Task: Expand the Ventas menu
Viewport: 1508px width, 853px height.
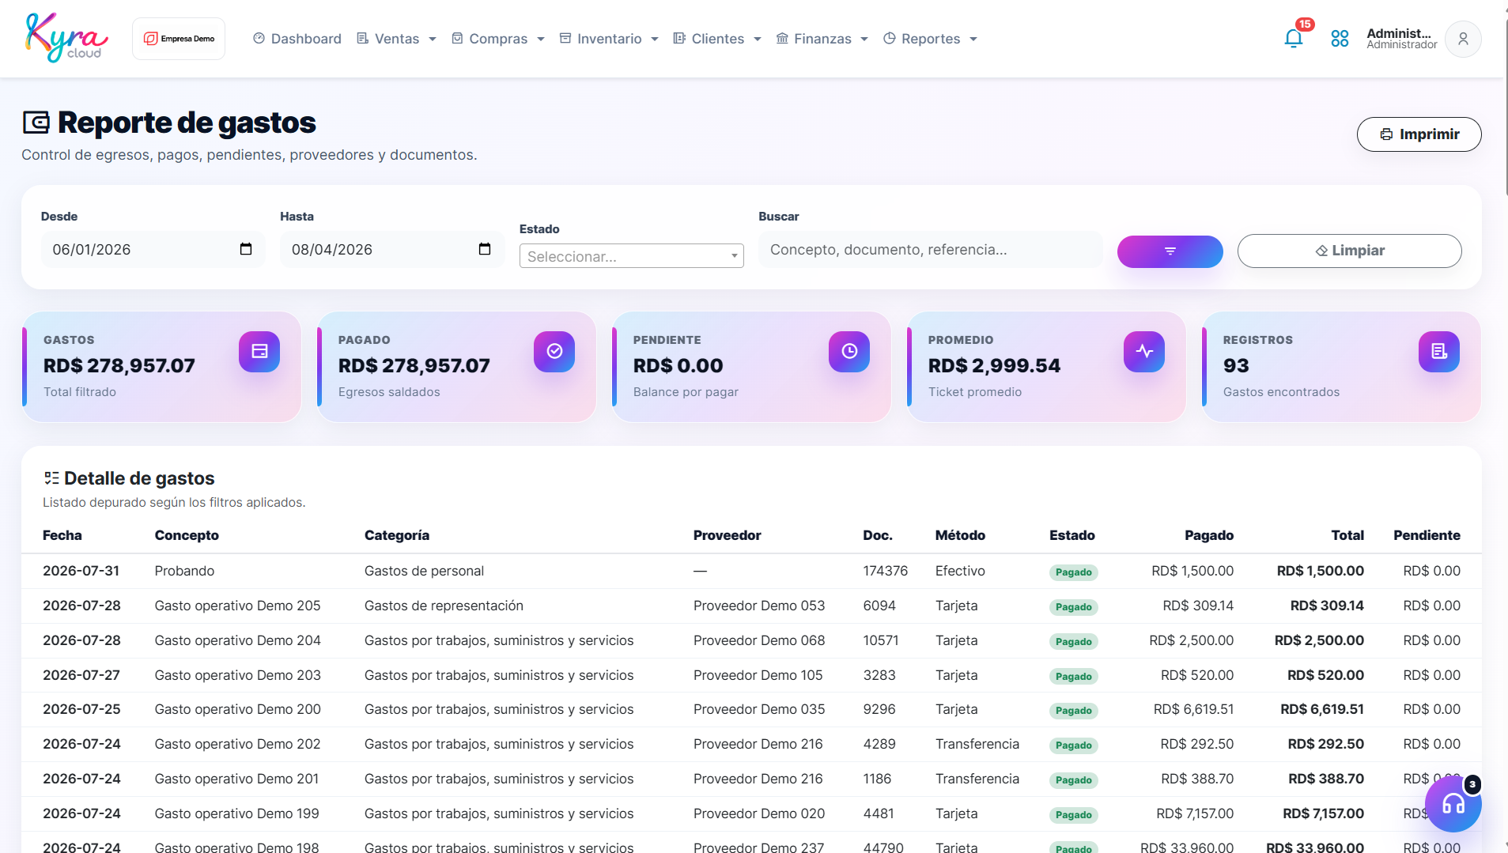Action: [396, 39]
